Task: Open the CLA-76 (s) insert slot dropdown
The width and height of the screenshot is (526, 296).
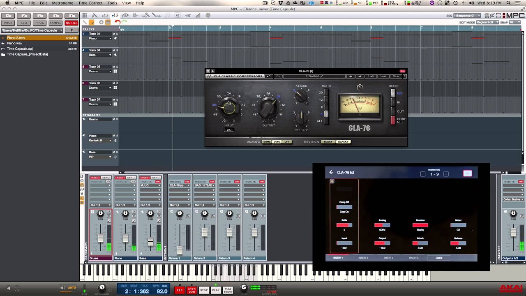Action: [179, 185]
